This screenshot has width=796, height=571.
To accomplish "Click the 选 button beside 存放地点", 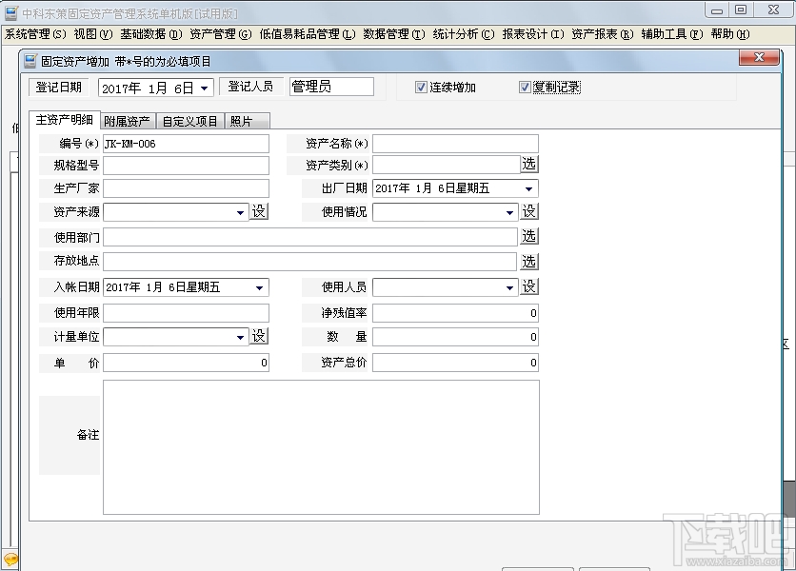I will click(x=529, y=262).
